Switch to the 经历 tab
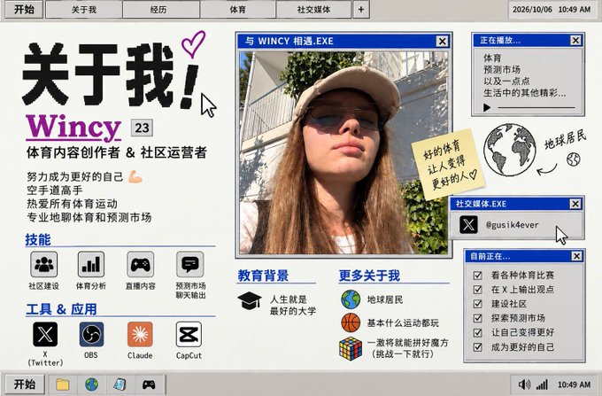The height and width of the screenshot is (396, 602). (x=161, y=9)
